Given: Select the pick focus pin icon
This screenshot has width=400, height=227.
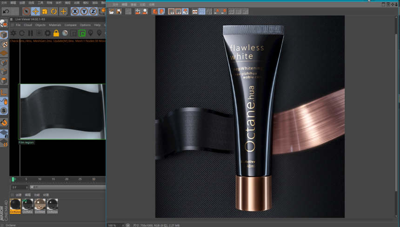Looking at the screenshot, I should (x=91, y=33).
